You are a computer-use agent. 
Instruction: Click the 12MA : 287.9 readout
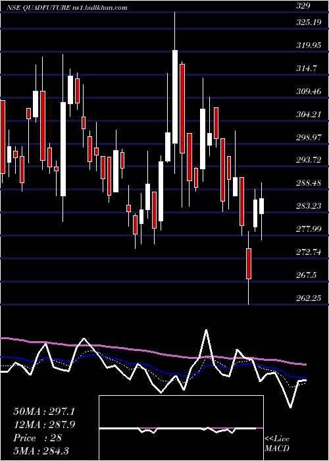[44, 425]
